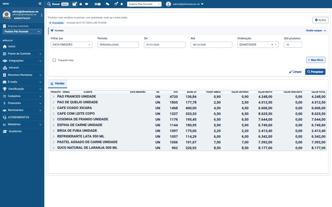Image resolution: width=332 pixels, height=207 pixels.
Task: Collapse the sidebar menu with double chevron
Action: tap(40, 4)
